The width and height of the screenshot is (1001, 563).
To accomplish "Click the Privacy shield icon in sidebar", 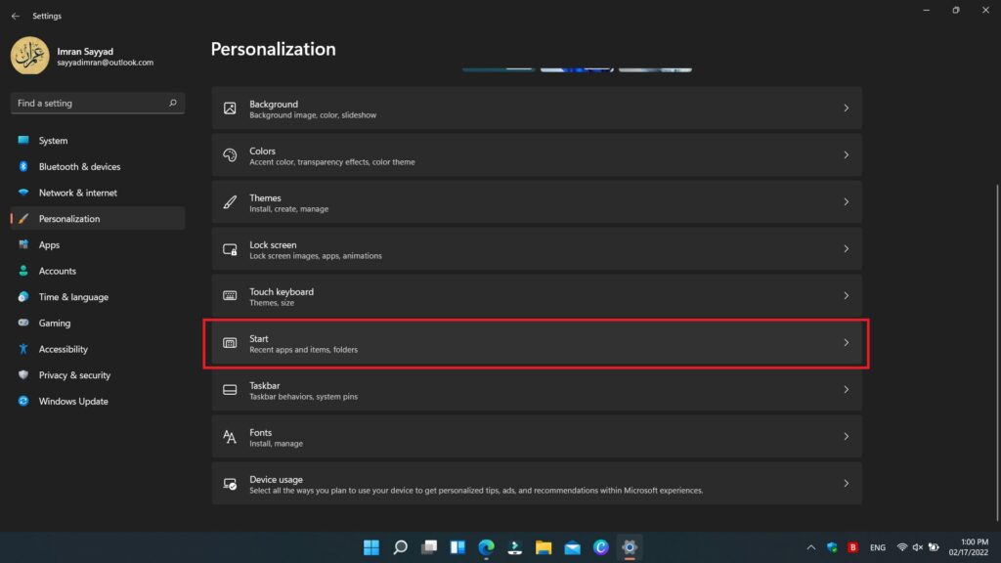I will [23, 375].
